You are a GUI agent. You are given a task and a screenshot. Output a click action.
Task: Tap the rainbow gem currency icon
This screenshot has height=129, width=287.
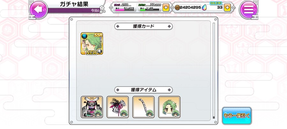[204, 8]
